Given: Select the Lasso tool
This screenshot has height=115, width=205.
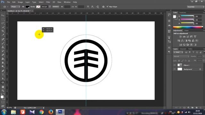Looking at the screenshot, I should 3,23.
